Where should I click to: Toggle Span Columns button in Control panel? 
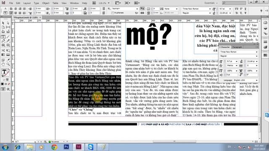click(161, 8)
